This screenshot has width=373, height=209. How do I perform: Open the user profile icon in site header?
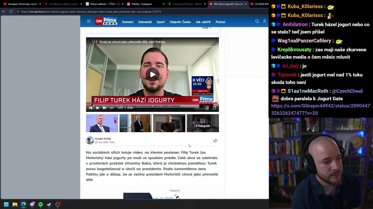(x=265, y=21)
